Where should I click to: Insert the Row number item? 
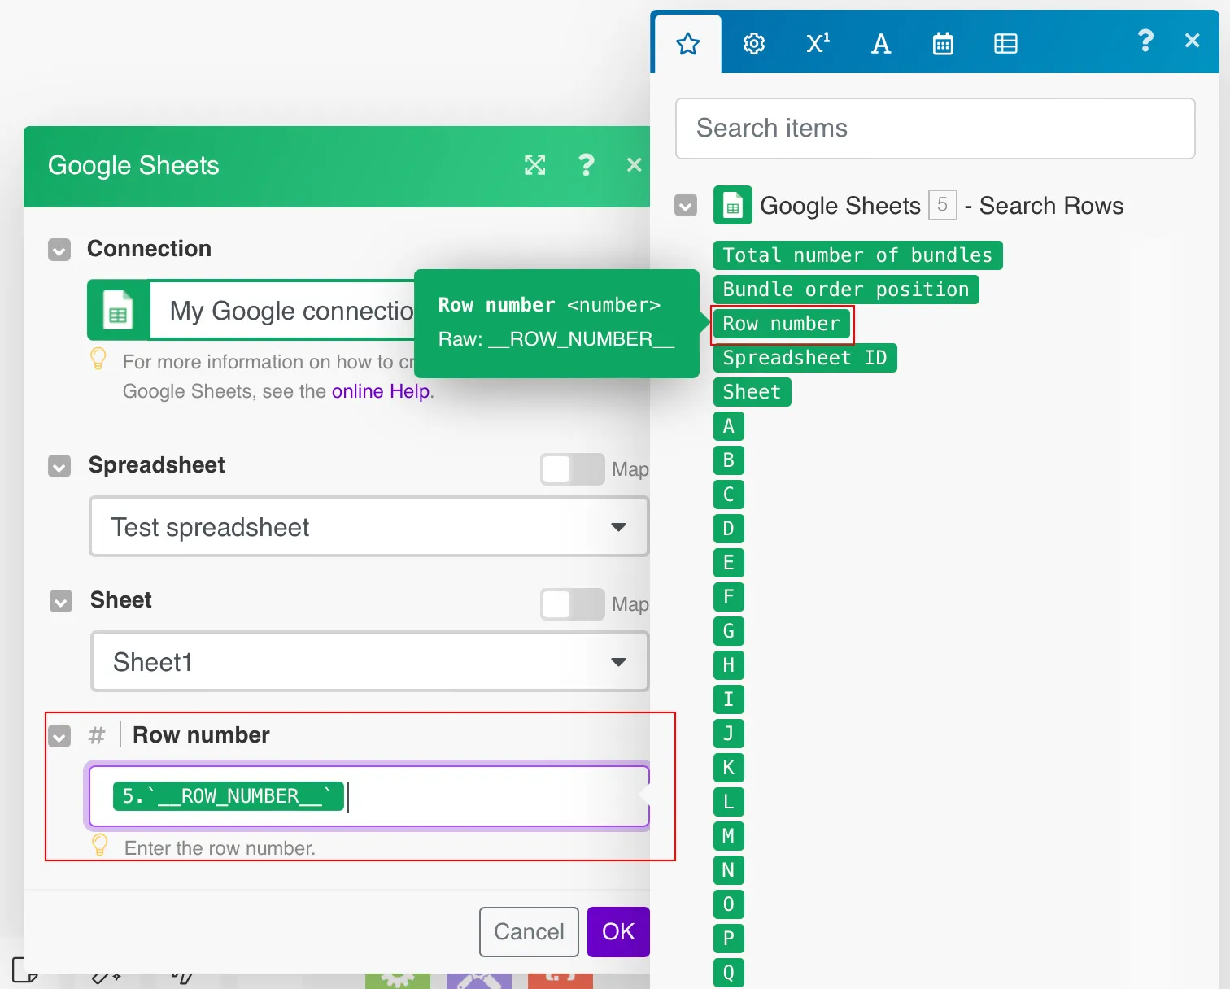(781, 324)
